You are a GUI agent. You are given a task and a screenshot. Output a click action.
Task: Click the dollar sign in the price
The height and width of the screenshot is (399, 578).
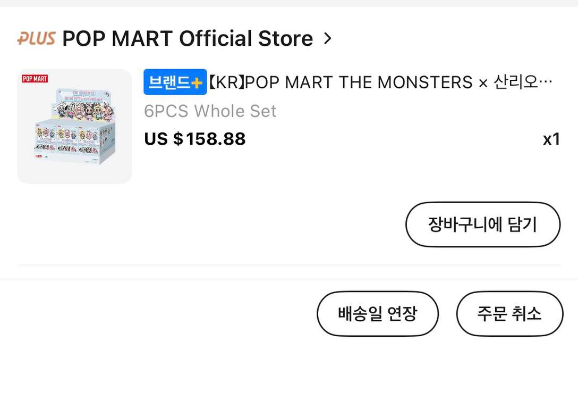[x=178, y=139]
